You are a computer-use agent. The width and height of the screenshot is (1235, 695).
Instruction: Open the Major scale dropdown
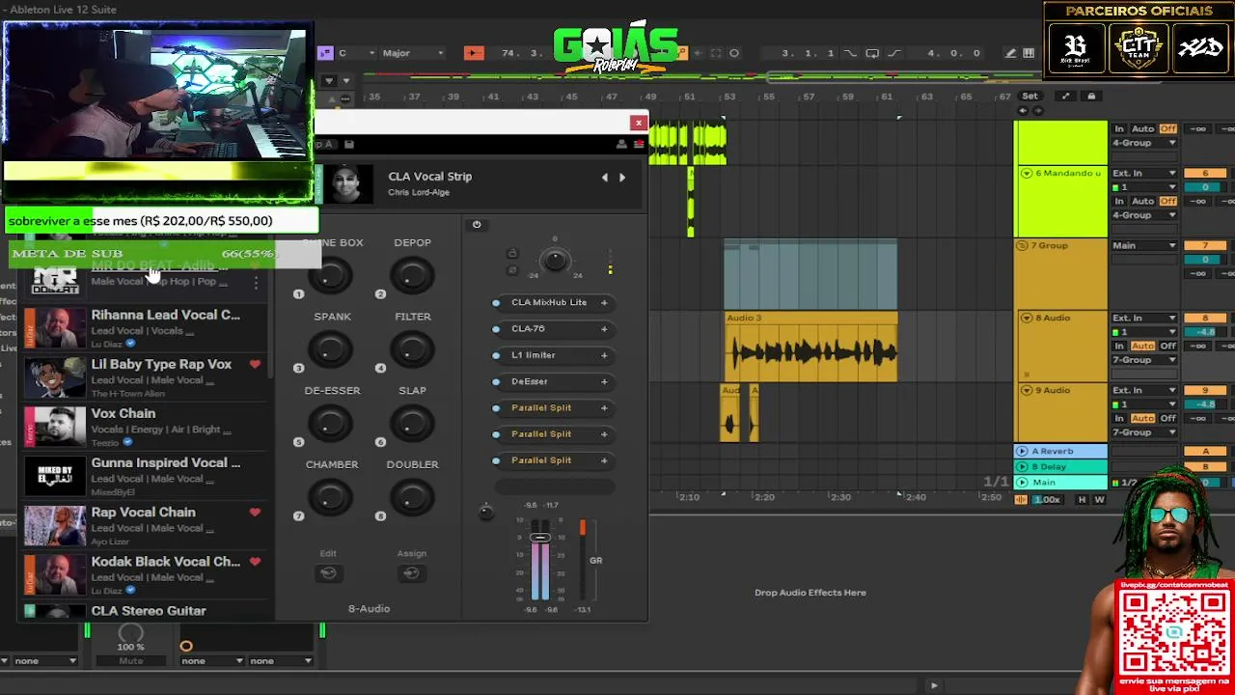413,53
